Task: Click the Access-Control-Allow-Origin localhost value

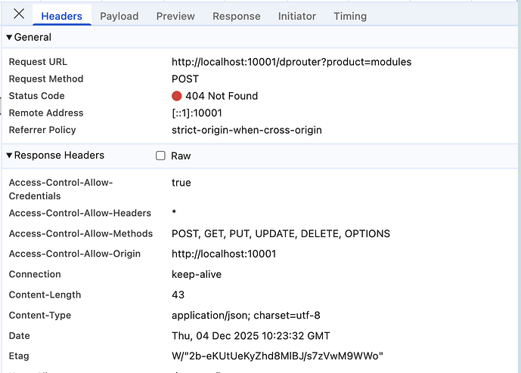Action: [223, 254]
